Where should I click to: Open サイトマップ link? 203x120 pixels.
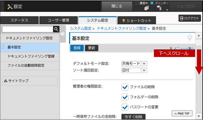point(30,81)
